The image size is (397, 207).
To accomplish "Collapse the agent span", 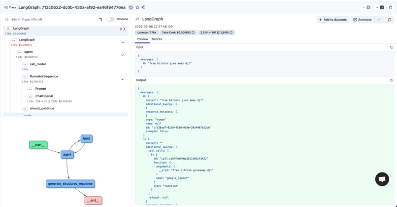I will coord(123,55).
